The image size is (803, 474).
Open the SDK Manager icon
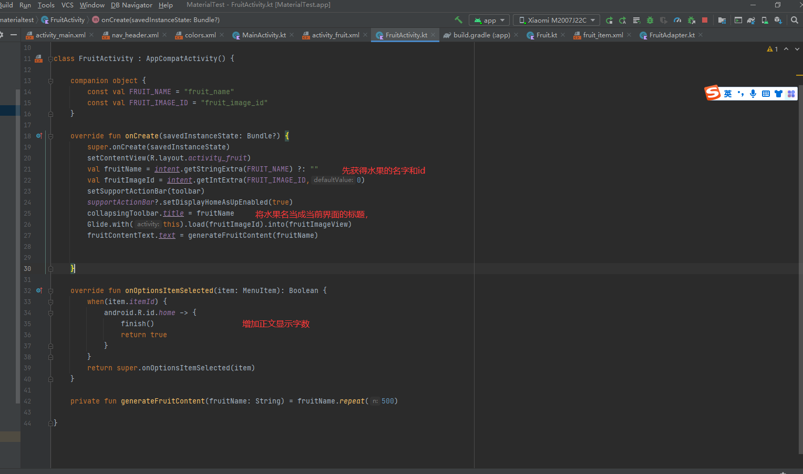[x=778, y=20]
